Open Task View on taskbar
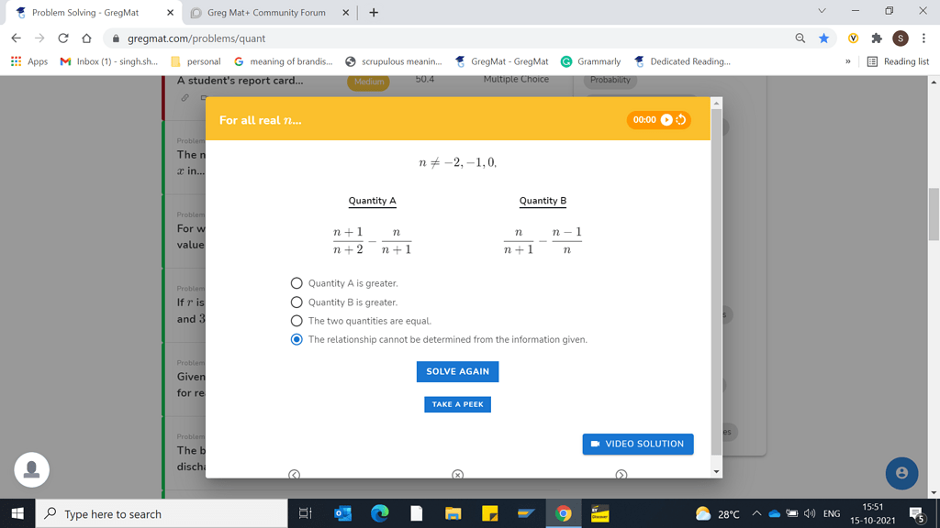 tap(305, 513)
